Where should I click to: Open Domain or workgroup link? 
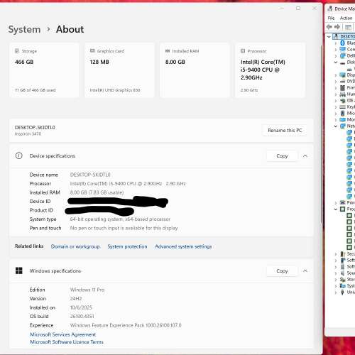(75, 246)
